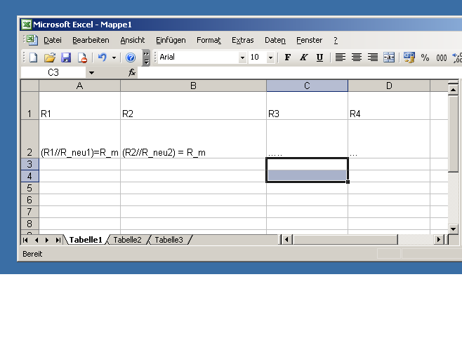This screenshot has height=359, width=462.
Task: Undo the last action
Action: pos(103,57)
